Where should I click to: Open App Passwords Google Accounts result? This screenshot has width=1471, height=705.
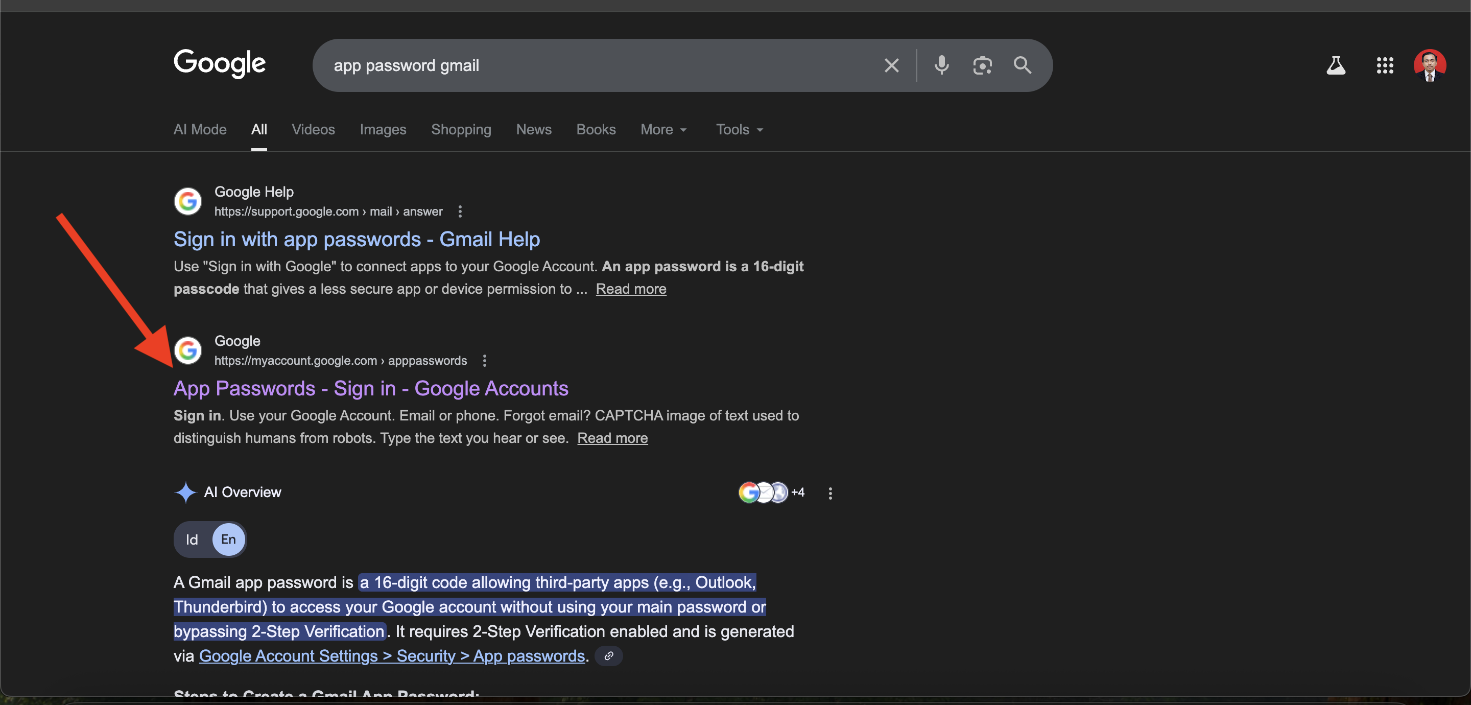coord(371,388)
